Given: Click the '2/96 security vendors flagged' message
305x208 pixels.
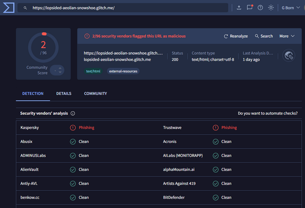Looking at the screenshot, I should tap(139, 36).
